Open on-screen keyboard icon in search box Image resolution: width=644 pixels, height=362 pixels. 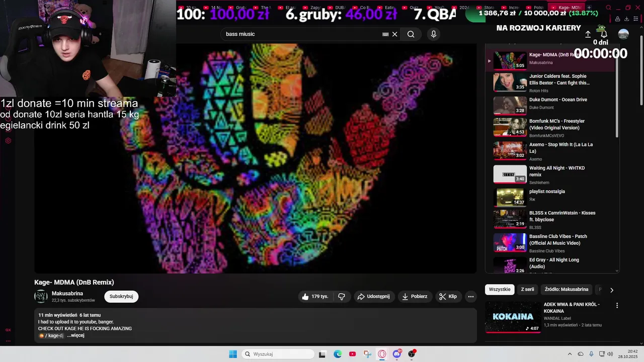coord(385,34)
